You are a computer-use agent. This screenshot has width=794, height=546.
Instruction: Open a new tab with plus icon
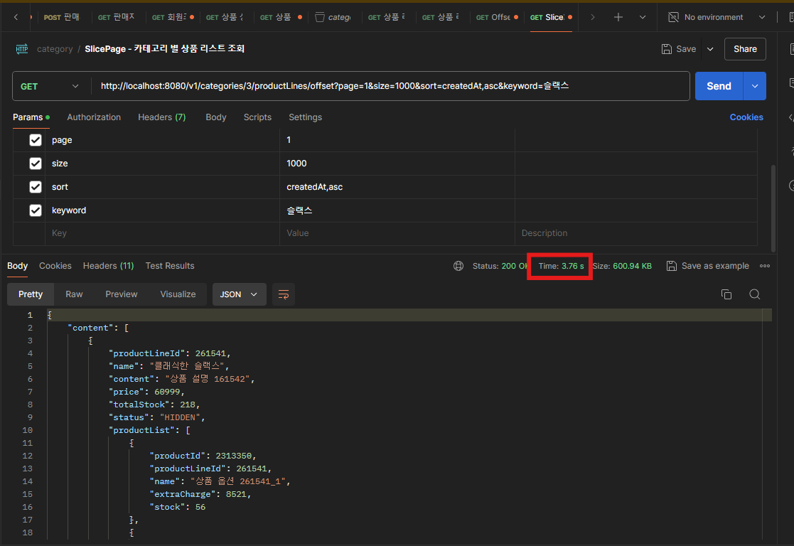[618, 17]
